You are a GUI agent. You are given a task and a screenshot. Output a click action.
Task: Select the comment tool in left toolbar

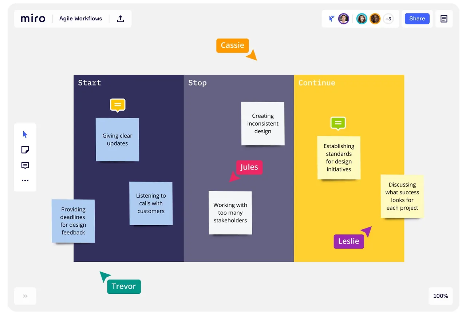tap(25, 166)
